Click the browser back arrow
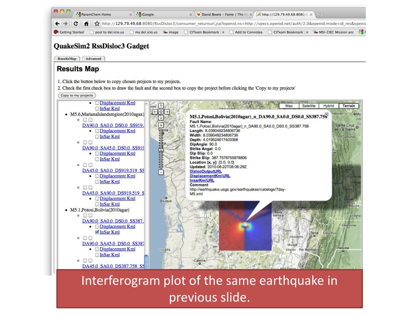Screen dimensions: 419x314 click(57, 24)
